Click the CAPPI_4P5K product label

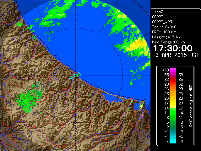(163, 22)
